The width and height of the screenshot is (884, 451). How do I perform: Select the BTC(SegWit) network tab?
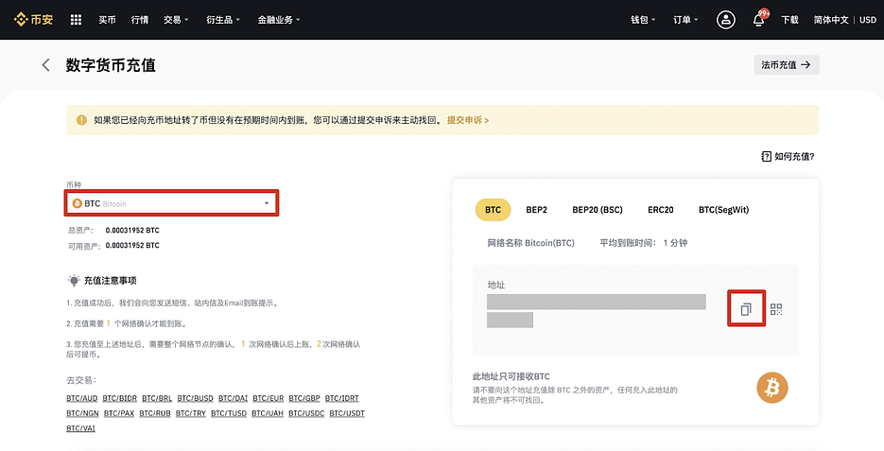(724, 210)
